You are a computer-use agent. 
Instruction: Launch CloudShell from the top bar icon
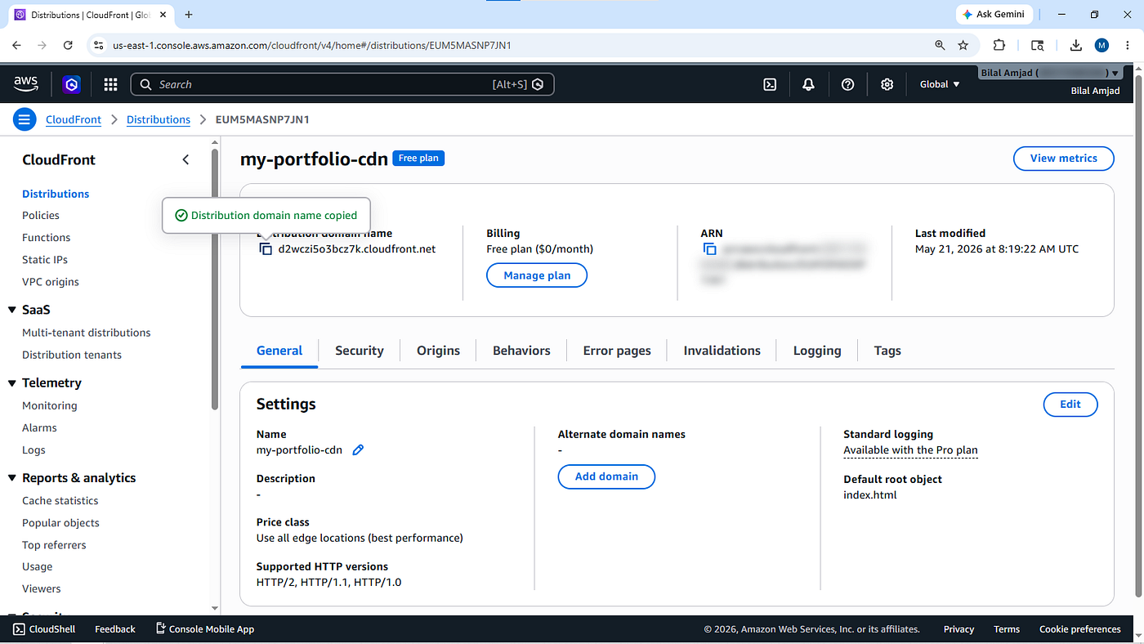coord(770,84)
